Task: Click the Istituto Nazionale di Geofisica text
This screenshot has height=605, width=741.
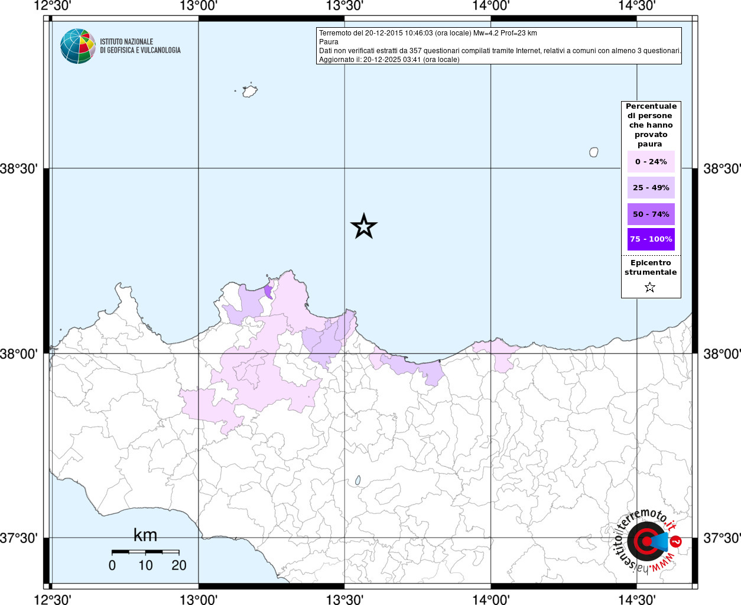Action: pos(140,46)
